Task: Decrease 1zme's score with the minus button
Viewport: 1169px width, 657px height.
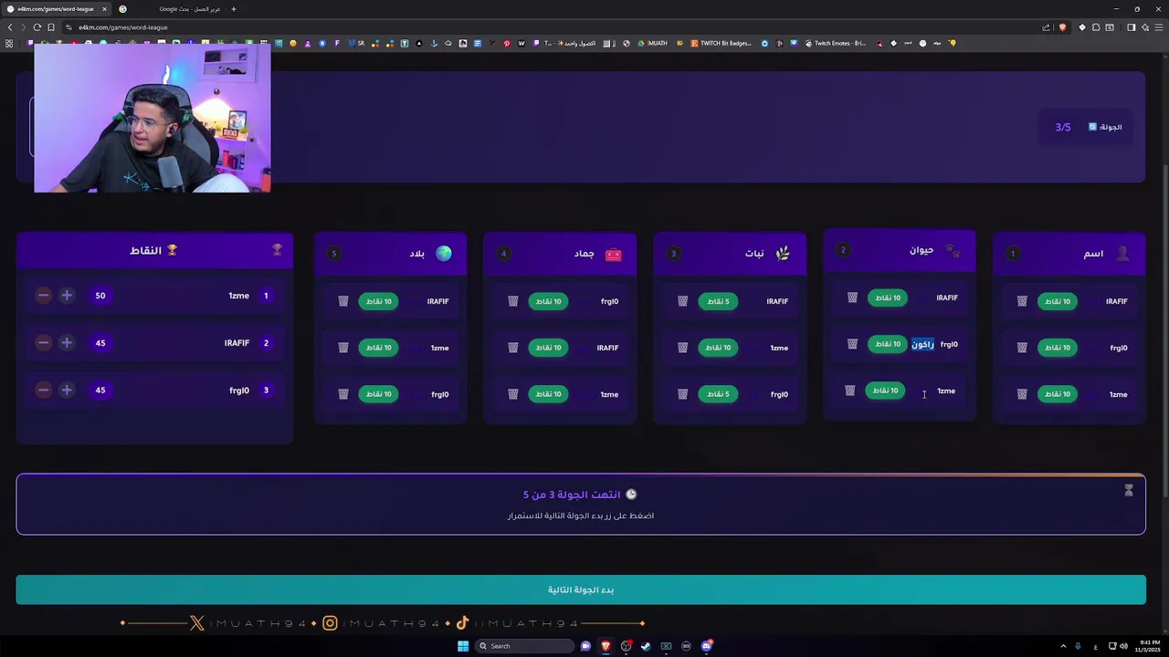Action: point(43,296)
